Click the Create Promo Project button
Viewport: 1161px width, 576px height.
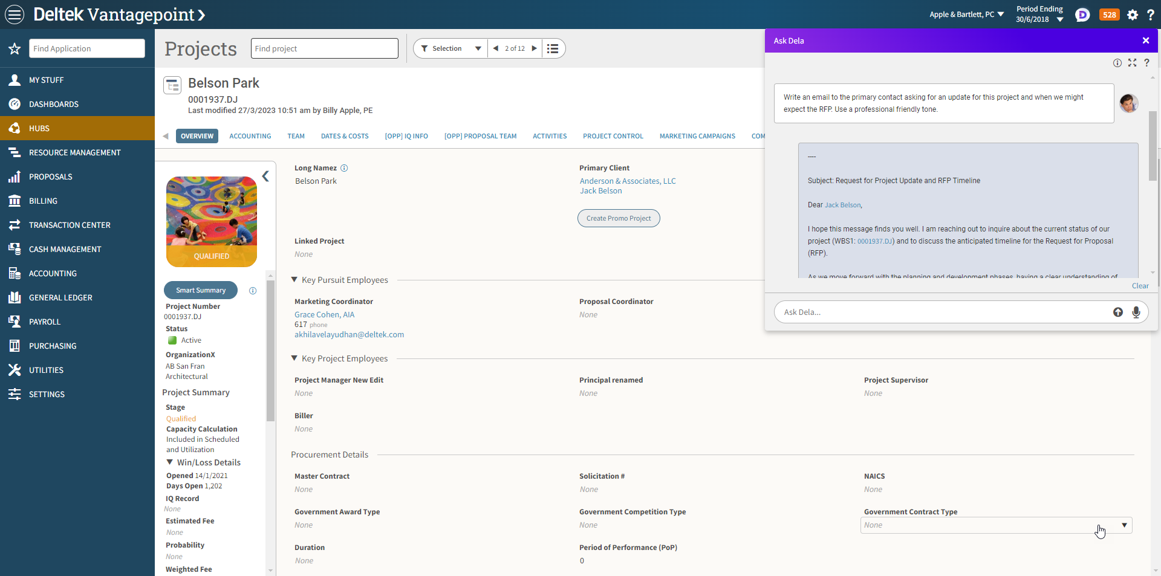(x=618, y=218)
